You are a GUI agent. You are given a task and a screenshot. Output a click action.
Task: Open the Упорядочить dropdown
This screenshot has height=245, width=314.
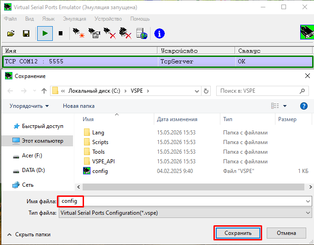[x=29, y=106]
